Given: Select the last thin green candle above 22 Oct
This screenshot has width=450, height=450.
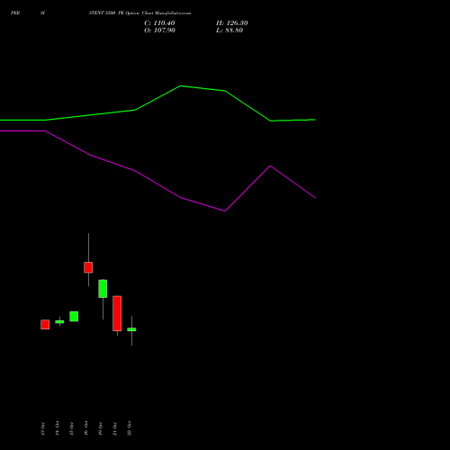Looking at the screenshot, I should tap(131, 329).
